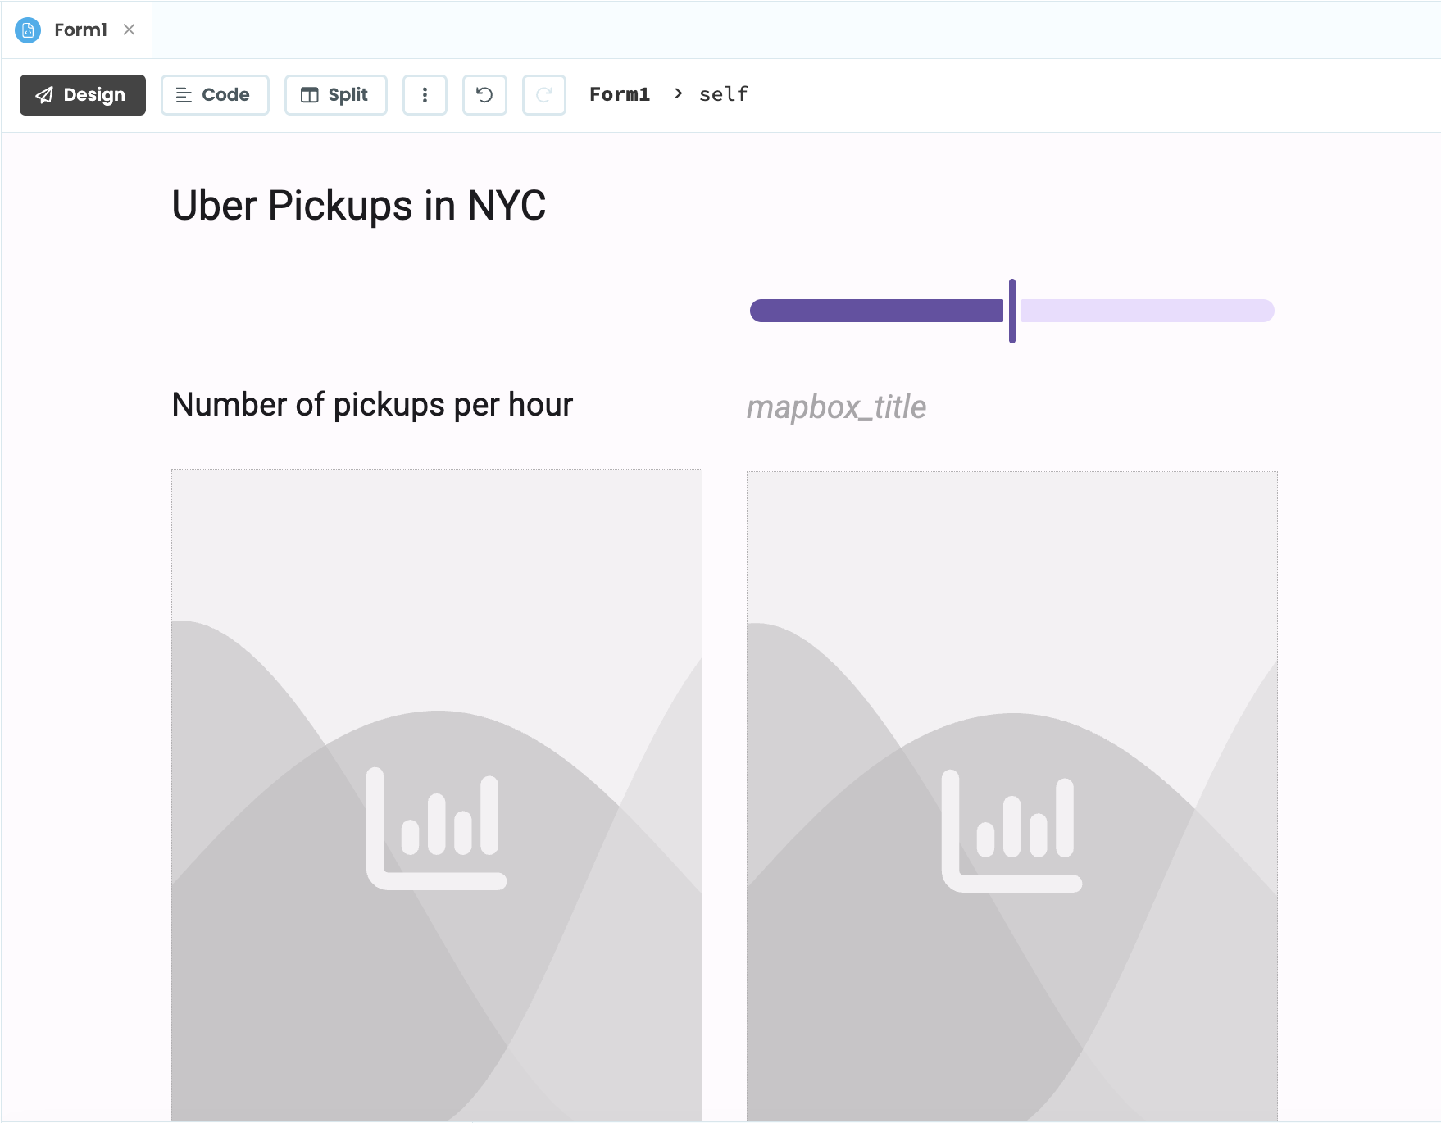Redo the last change
Image resolution: width=1441 pixels, height=1123 pixels.
[x=544, y=95]
